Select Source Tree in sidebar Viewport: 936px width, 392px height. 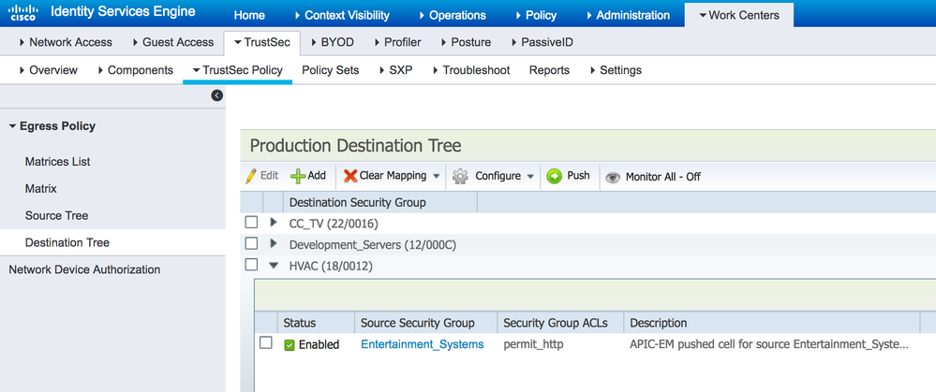tap(57, 216)
